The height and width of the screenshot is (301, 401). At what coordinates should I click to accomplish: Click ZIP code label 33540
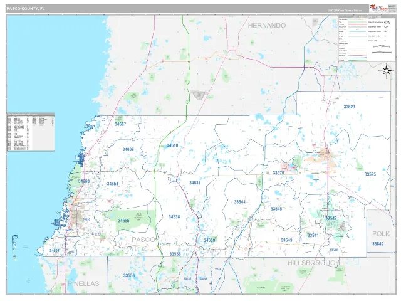333,250
